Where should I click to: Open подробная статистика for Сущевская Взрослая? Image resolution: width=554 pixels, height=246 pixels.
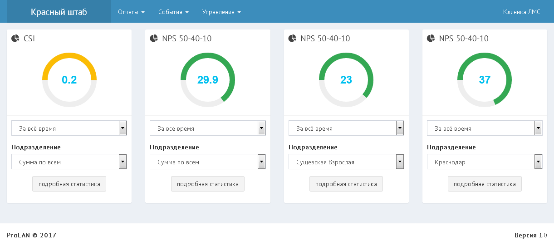click(346, 184)
